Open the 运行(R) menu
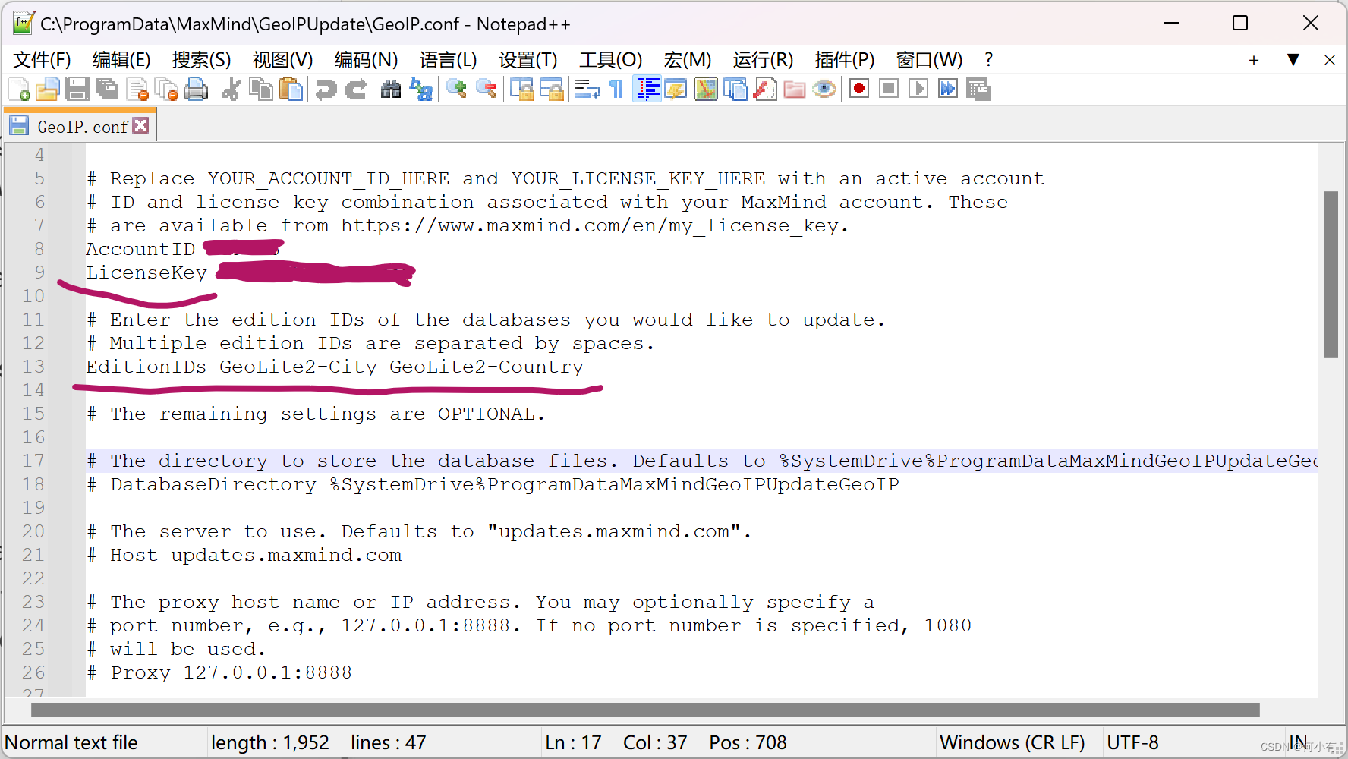1348x759 pixels. pos(763,60)
